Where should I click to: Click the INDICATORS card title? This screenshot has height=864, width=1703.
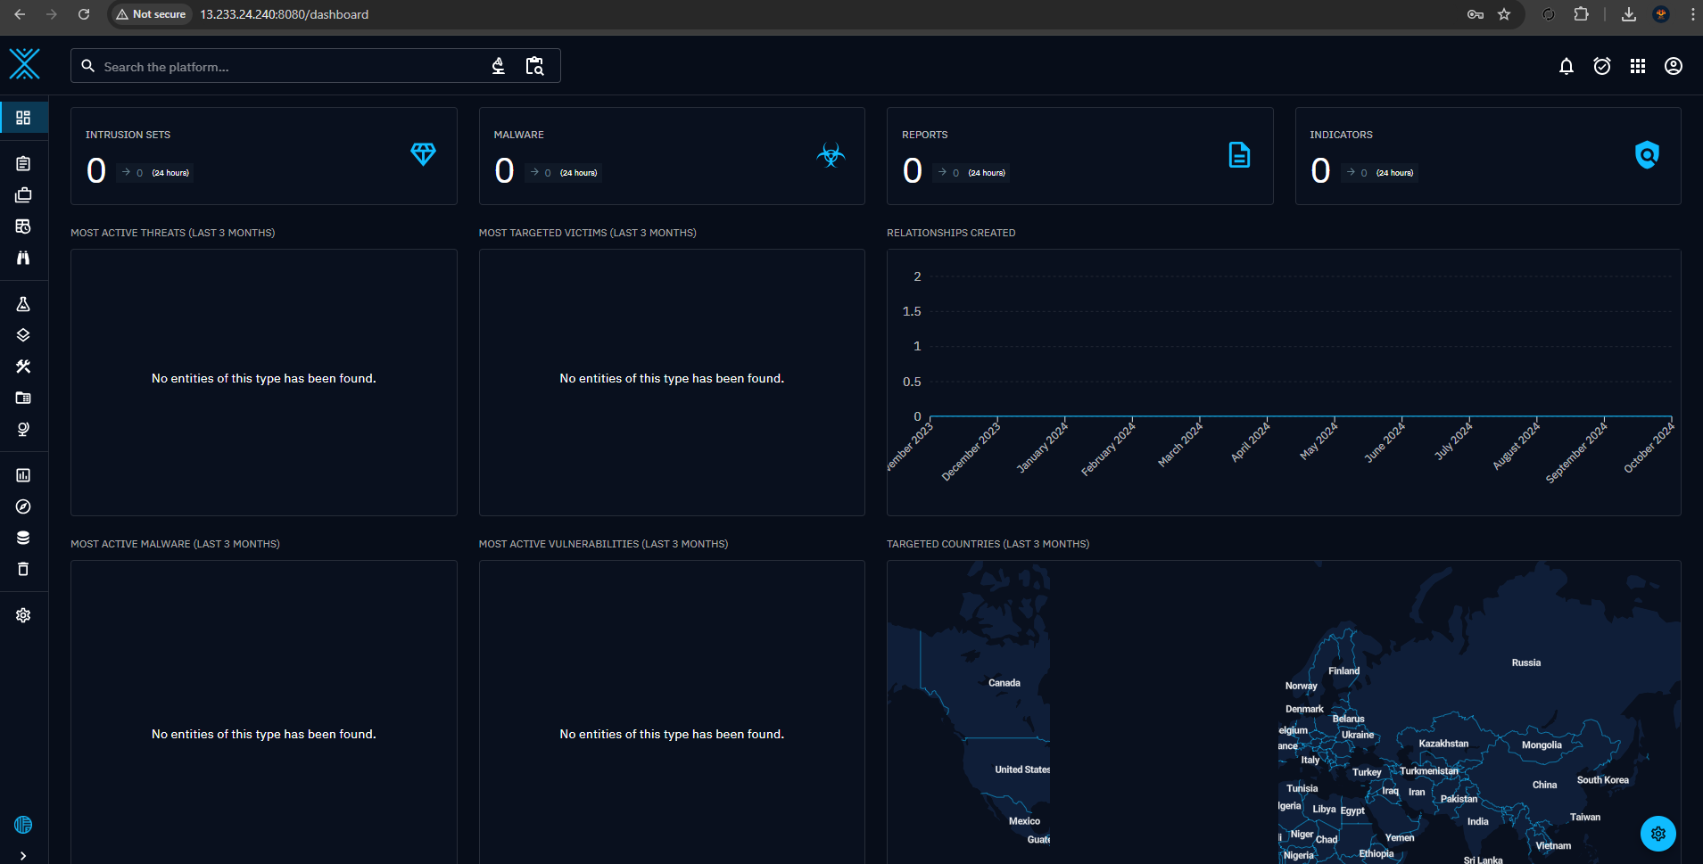[1341, 135]
